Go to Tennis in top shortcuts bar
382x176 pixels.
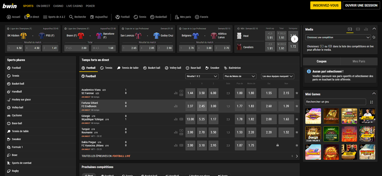click(140, 17)
